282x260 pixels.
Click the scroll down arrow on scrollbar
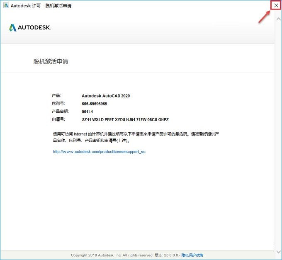pyautogui.click(x=278, y=251)
